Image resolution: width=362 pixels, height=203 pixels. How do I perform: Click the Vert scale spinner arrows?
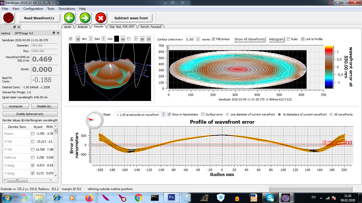91,39
